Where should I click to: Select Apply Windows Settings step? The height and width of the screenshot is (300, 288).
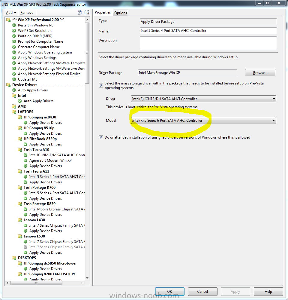coord(37,58)
